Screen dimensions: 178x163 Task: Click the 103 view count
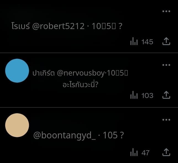tap(147, 95)
